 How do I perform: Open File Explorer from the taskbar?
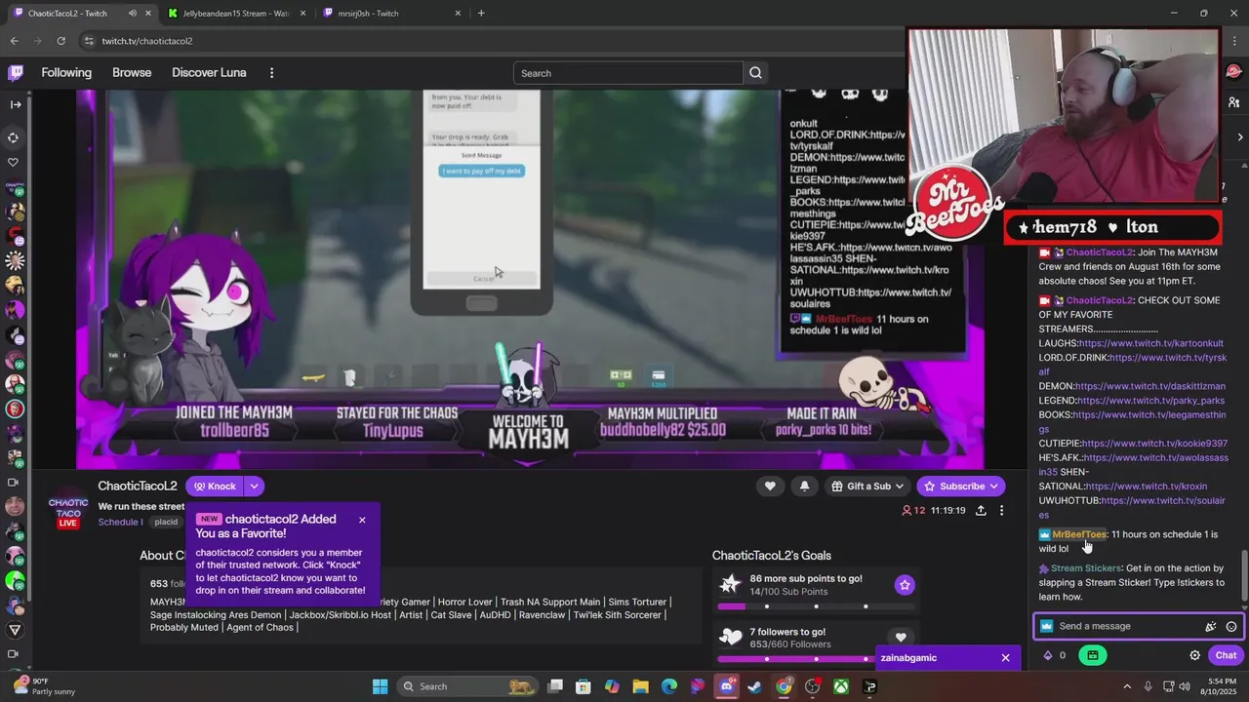640,686
